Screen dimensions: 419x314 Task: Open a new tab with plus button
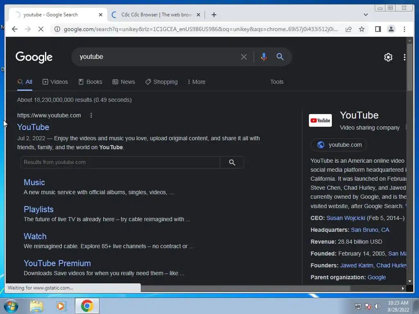[214, 15]
